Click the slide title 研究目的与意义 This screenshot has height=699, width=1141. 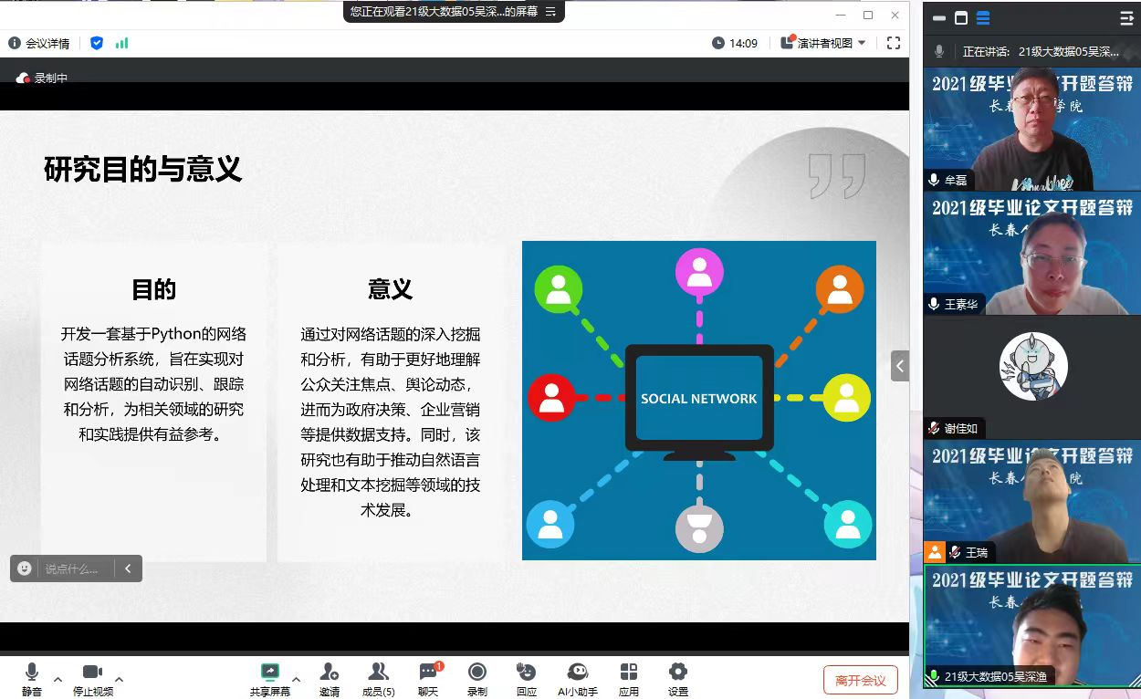coord(142,170)
